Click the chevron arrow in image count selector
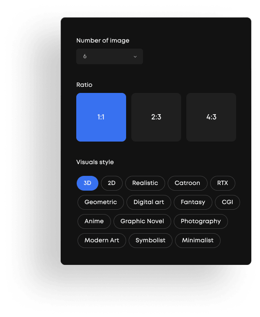The width and height of the screenshot is (260, 317). [135, 57]
